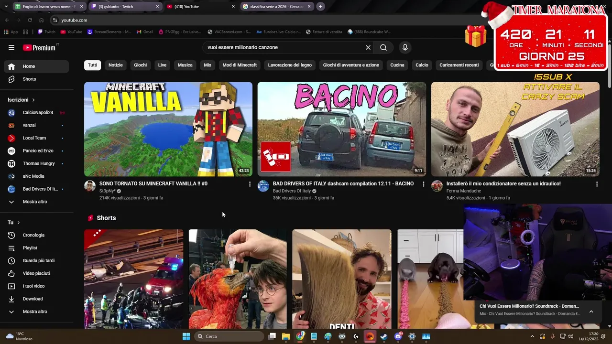The width and height of the screenshot is (612, 344).
Task: Open a new browser tab
Action: (320, 6)
